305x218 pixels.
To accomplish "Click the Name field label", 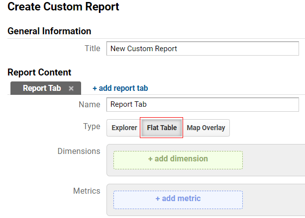I will click(90, 104).
